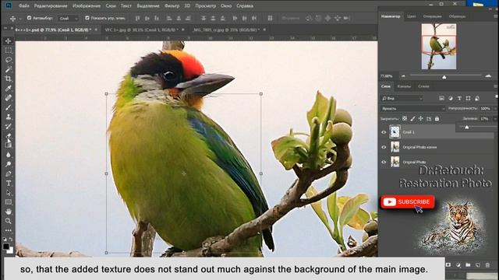Open the Файл menu

tap(24, 5)
